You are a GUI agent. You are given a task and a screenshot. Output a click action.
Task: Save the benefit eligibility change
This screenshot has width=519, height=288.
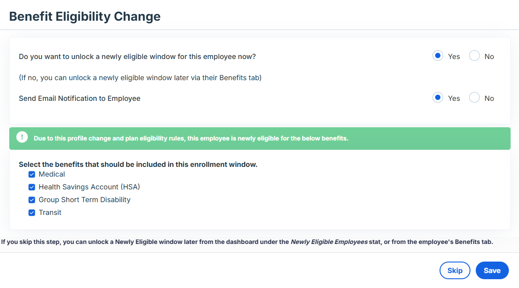pos(492,270)
